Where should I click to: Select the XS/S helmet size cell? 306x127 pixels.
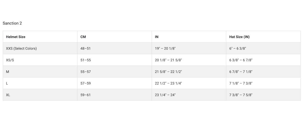click(x=10, y=60)
